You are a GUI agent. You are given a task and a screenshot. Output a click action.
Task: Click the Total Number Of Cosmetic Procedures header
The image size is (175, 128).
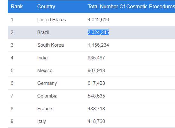coord(131,6)
